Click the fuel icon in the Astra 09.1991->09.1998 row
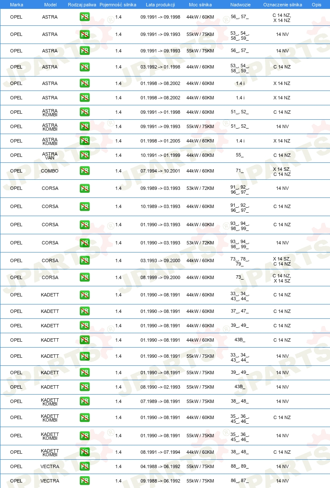This screenshot has height=488, width=330. 84,17
